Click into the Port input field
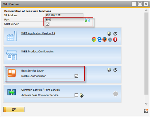Screen dimensions: 150x117 (x=64, y=19)
